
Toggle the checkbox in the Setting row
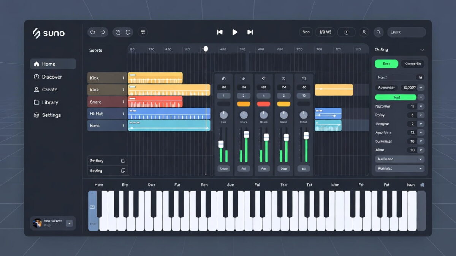point(123,171)
